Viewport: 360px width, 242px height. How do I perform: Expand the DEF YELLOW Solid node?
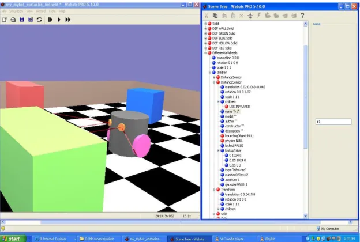205,43
